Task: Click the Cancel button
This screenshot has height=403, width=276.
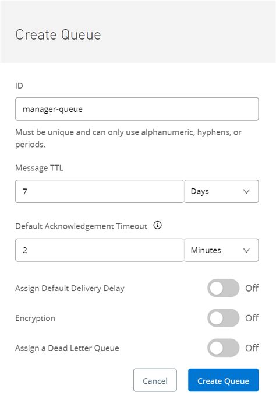Action: (x=155, y=380)
